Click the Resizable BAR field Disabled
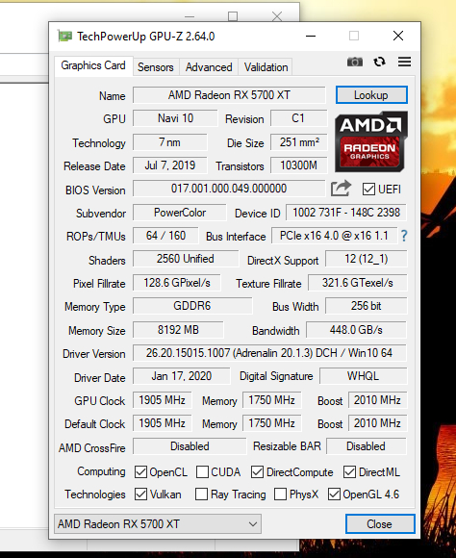The image size is (456, 558). point(367,446)
